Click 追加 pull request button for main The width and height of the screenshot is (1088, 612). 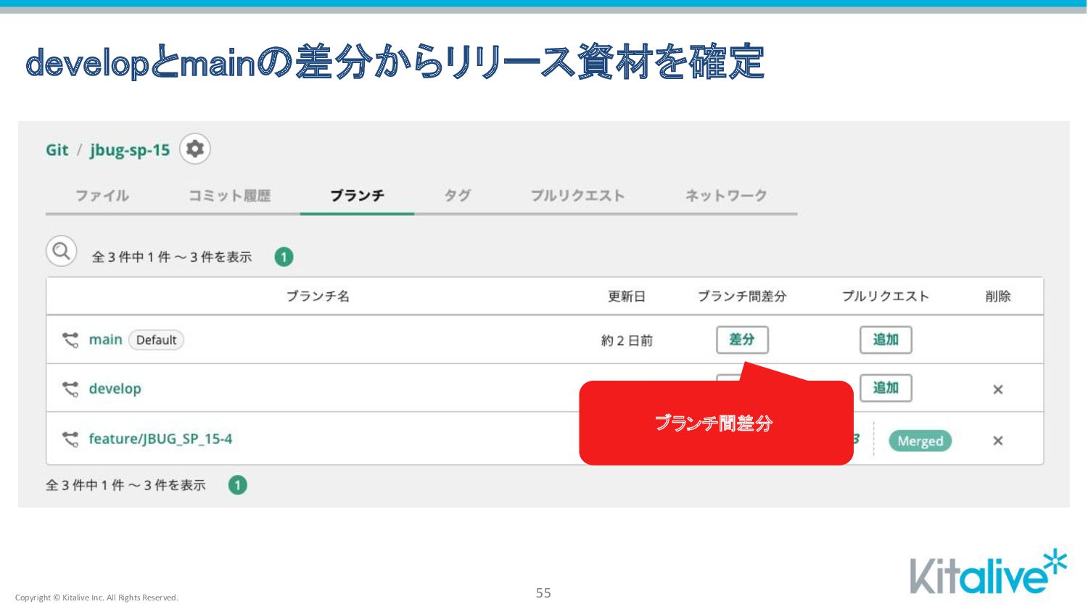tap(886, 339)
